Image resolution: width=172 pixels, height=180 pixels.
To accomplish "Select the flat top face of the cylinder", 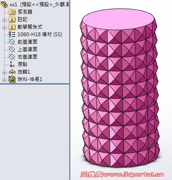I will [x=119, y=19].
